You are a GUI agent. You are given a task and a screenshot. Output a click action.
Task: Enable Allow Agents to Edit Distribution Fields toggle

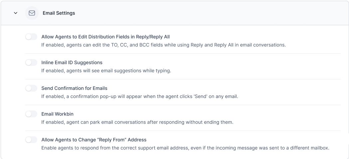(x=31, y=37)
